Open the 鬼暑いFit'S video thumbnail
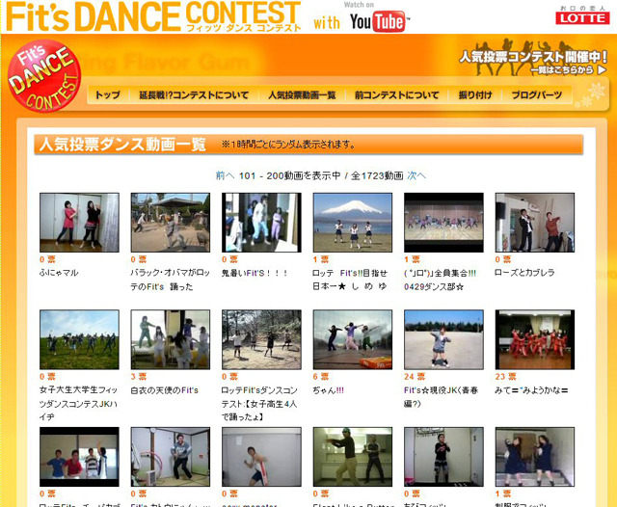617x507 pixels. [x=261, y=223]
